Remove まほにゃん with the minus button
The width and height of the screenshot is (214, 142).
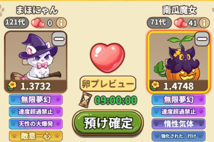tap(59, 39)
